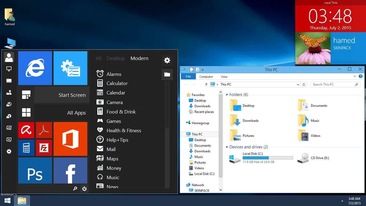Open the Facebook tile
This screenshot has height=206, width=366.
point(70,171)
